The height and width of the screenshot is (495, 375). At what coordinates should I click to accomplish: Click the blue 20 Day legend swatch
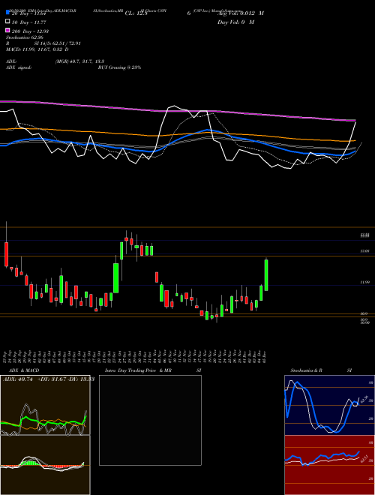(x=7, y=12)
